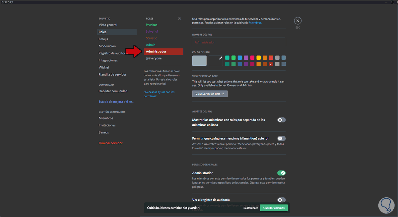Turn off the Administrador permission switch
The image size is (398, 217).
282,173
